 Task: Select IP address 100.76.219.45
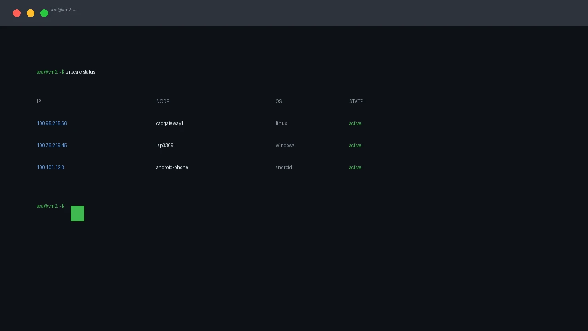pos(52,146)
